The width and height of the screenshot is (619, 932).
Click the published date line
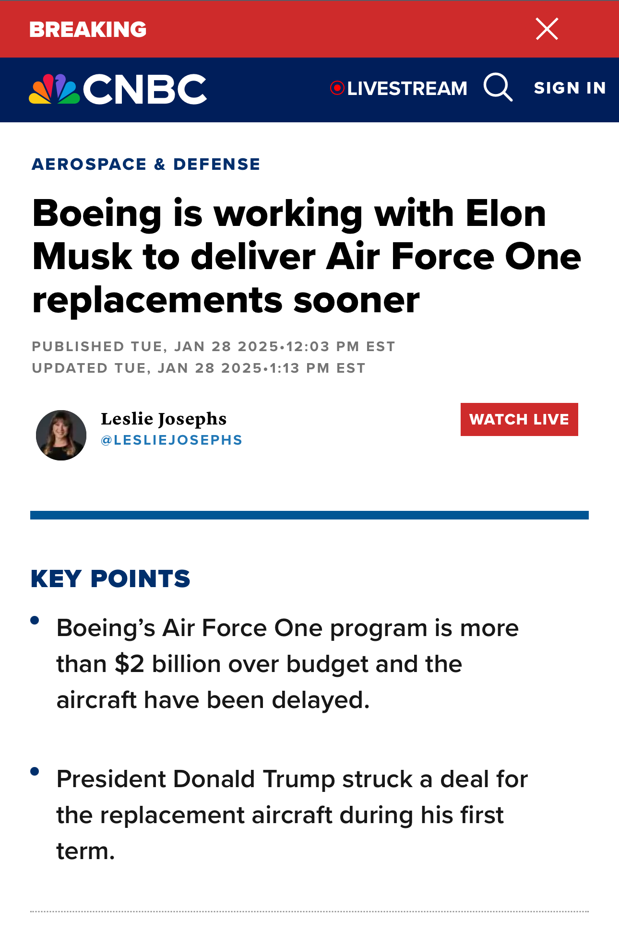214,346
